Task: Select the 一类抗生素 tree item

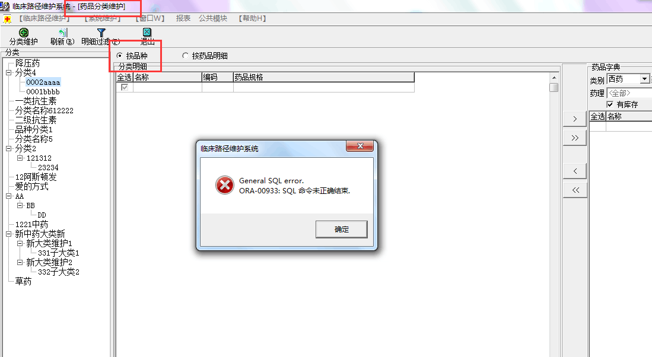Action: pyautogui.click(x=36, y=101)
